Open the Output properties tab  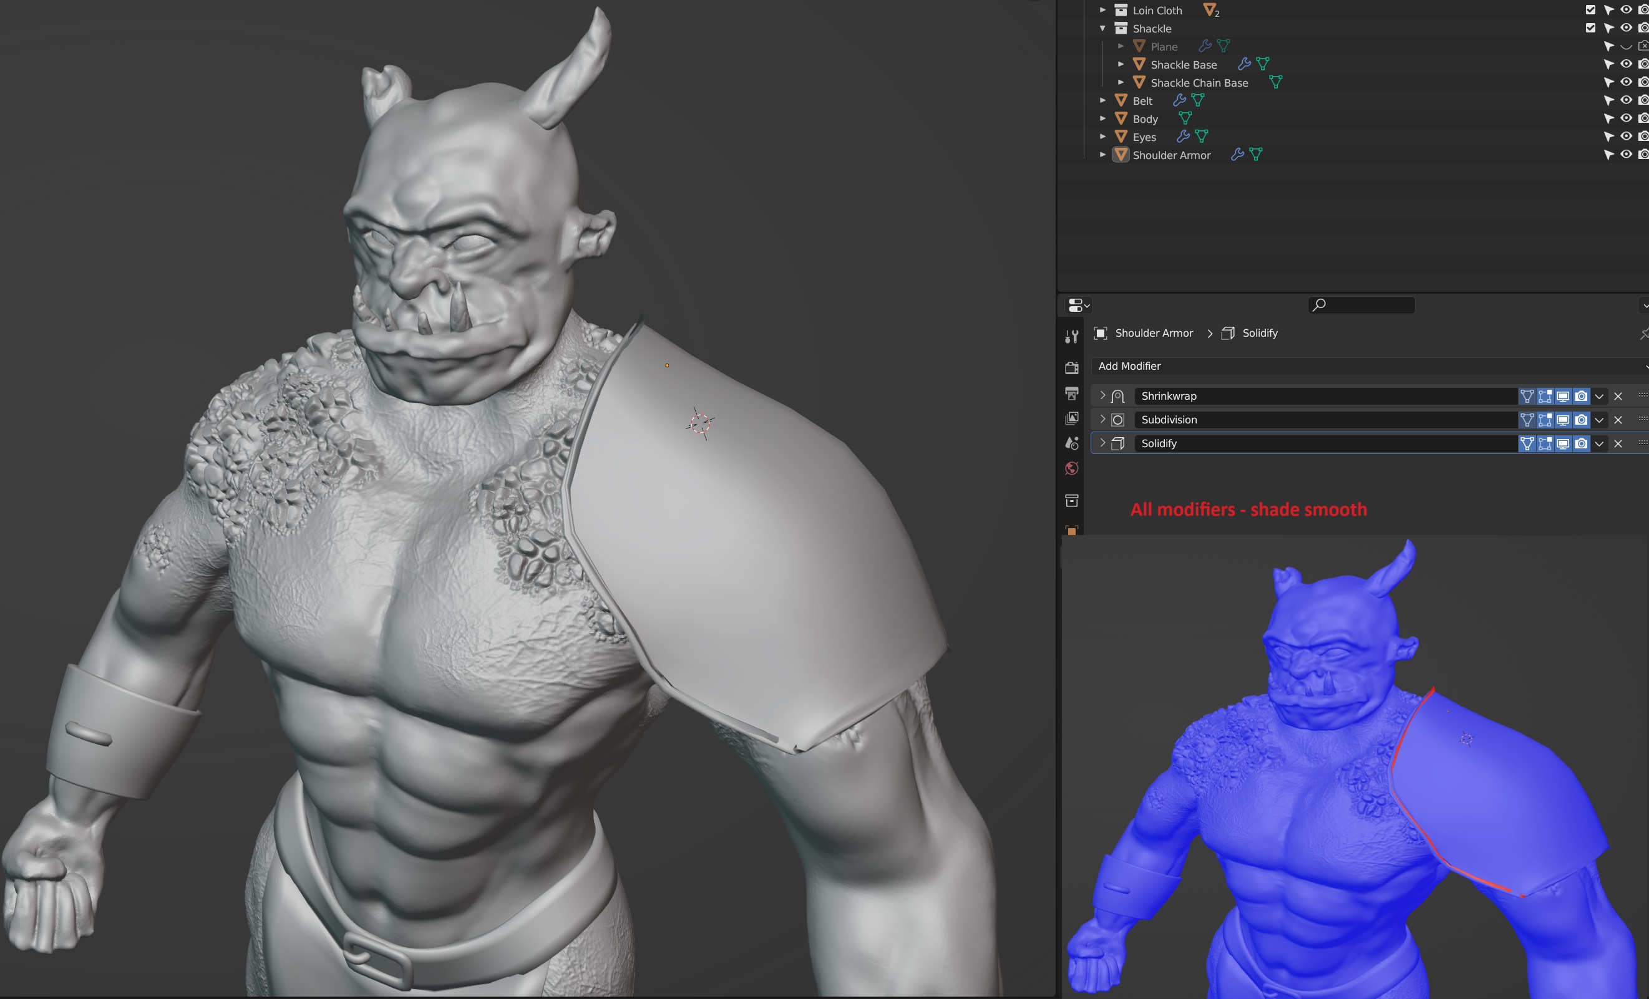coord(1071,393)
